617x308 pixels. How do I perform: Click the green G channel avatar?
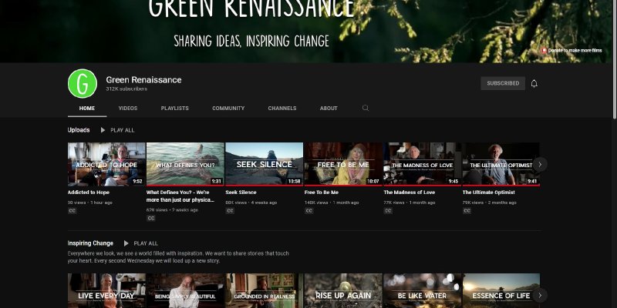click(x=83, y=83)
